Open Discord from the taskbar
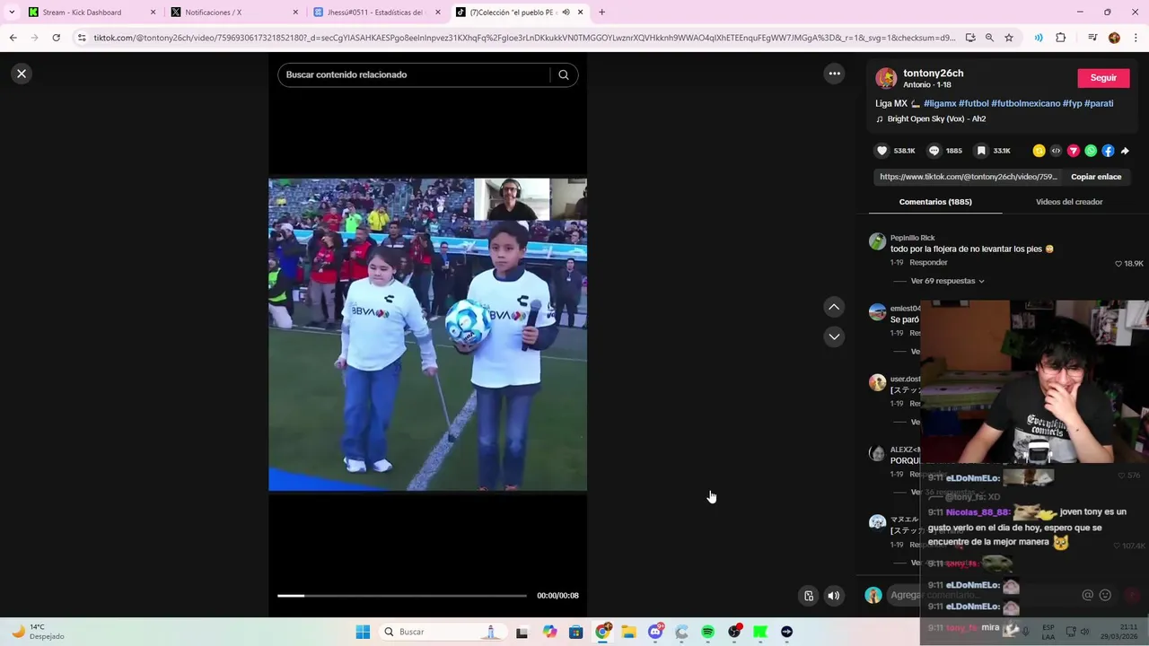The height and width of the screenshot is (646, 1149). (655, 632)
